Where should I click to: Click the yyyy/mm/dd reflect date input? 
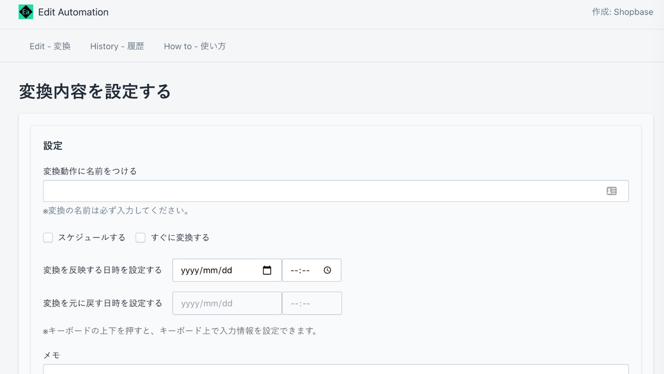pyautogui.click(x=218, y=270)
